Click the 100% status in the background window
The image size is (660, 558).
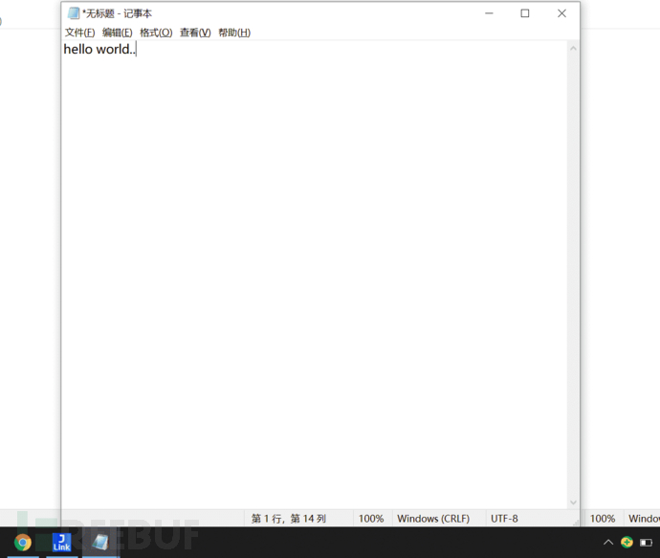coord(603,519)
